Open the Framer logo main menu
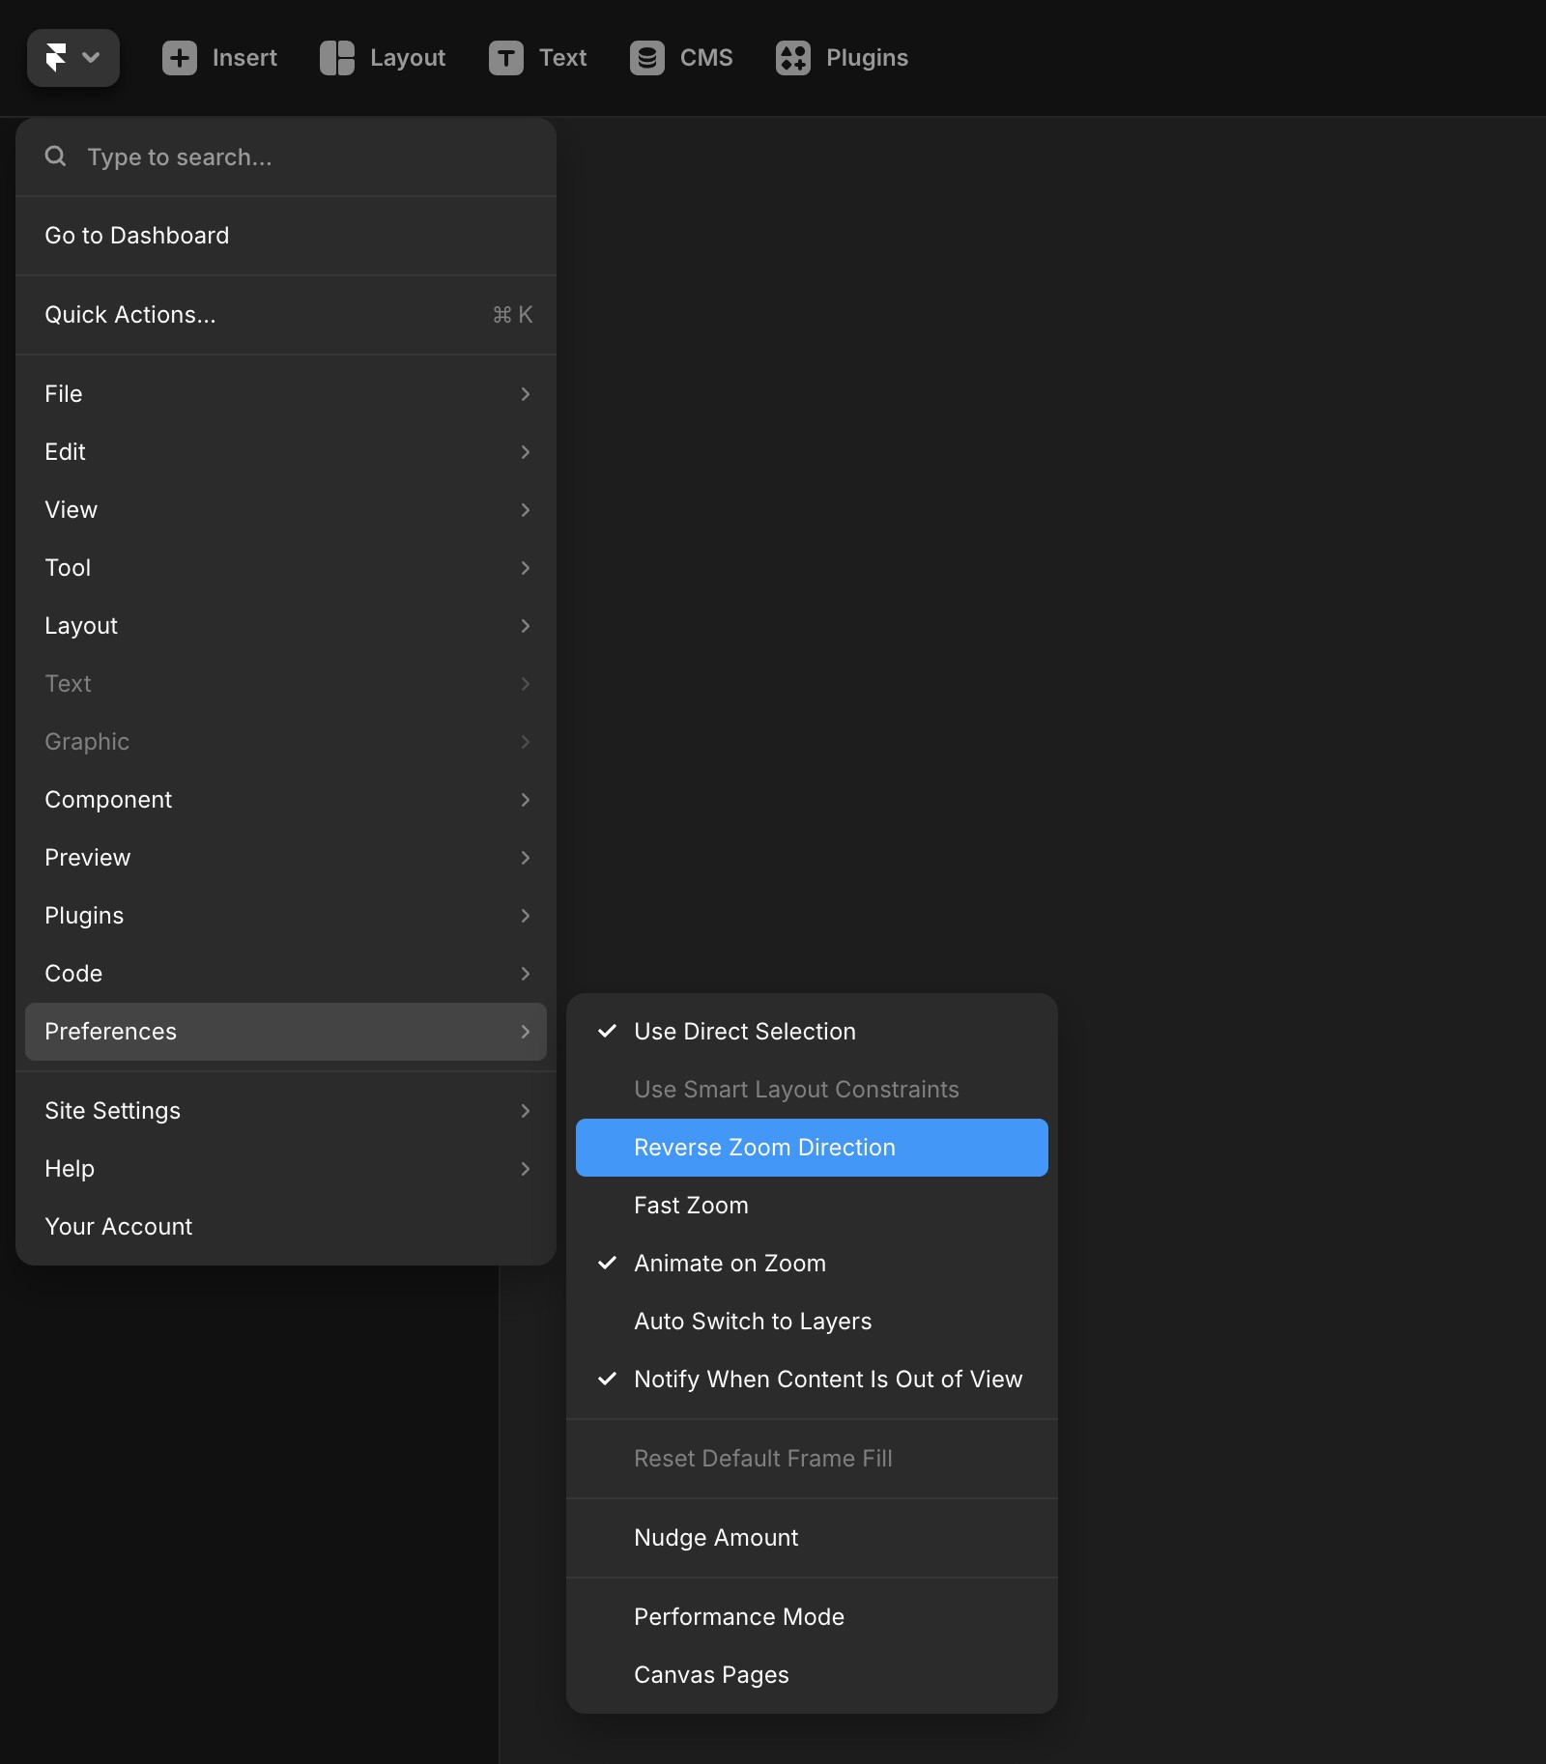Image resolution: width=1546 pixels, height=1764 pixels. point(72,58)
